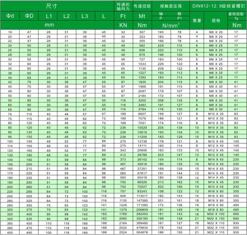Image resolution: width=247 pixels, height=235 pixels.
Task: Click the 尺寸 header cell
Action: pos(57,6)
